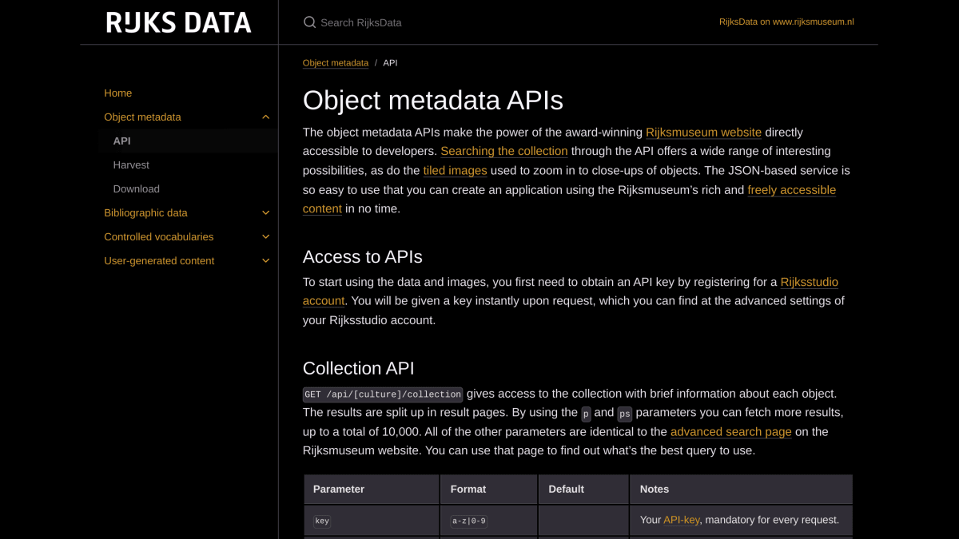959x539 pixels.
Task: Open Controlled vocabularies sidebar section
Action: pos(158,237)
